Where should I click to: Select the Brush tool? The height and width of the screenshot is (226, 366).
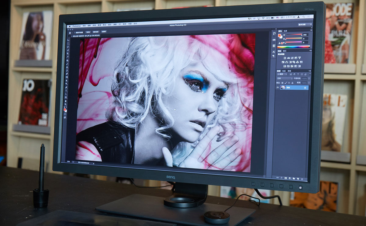pos(67,64)
